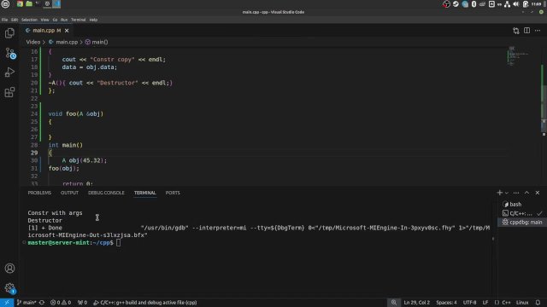547x307 pixels.
Task: Close the terminal panel
Action: tap(538, 193)
